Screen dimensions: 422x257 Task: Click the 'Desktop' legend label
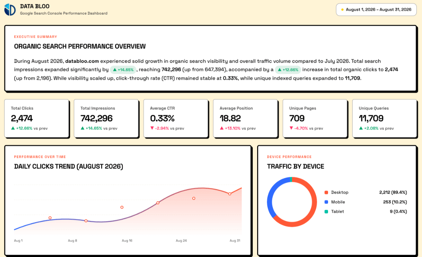(x=340, y=193)
